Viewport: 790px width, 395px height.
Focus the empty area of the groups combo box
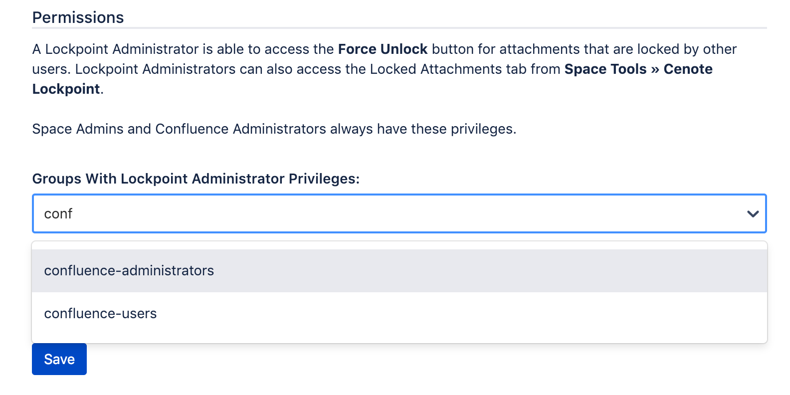click(449, 213)
